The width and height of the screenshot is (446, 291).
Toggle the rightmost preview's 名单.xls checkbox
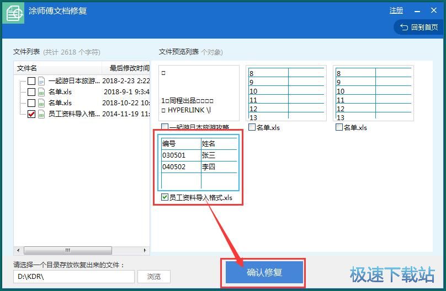coord(339,127)
